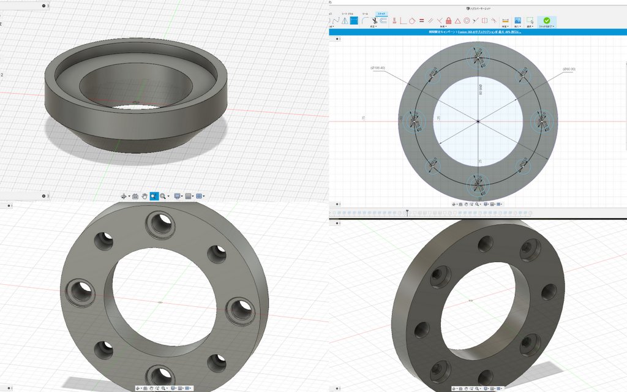Open the 修正 (Modify) dropdown menu
The height and width of the screenshot is (392, 627).
(x=374, y=26)
